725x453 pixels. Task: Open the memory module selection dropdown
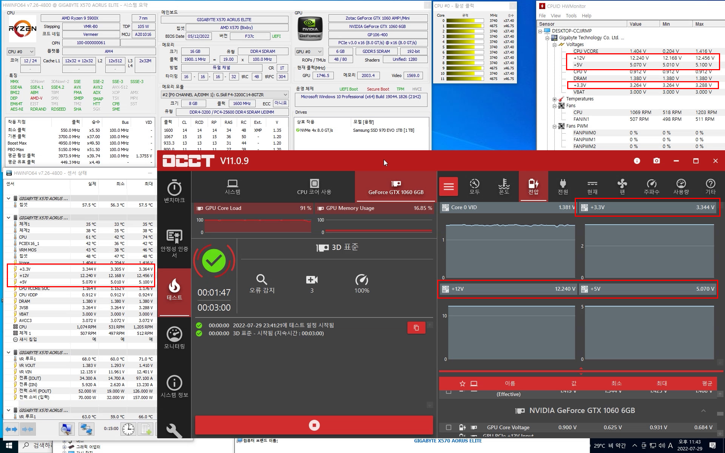(x=225, y=95)
